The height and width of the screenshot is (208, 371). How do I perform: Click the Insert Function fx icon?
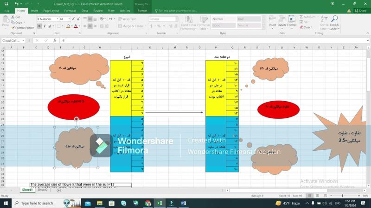[x=54, y=41]
